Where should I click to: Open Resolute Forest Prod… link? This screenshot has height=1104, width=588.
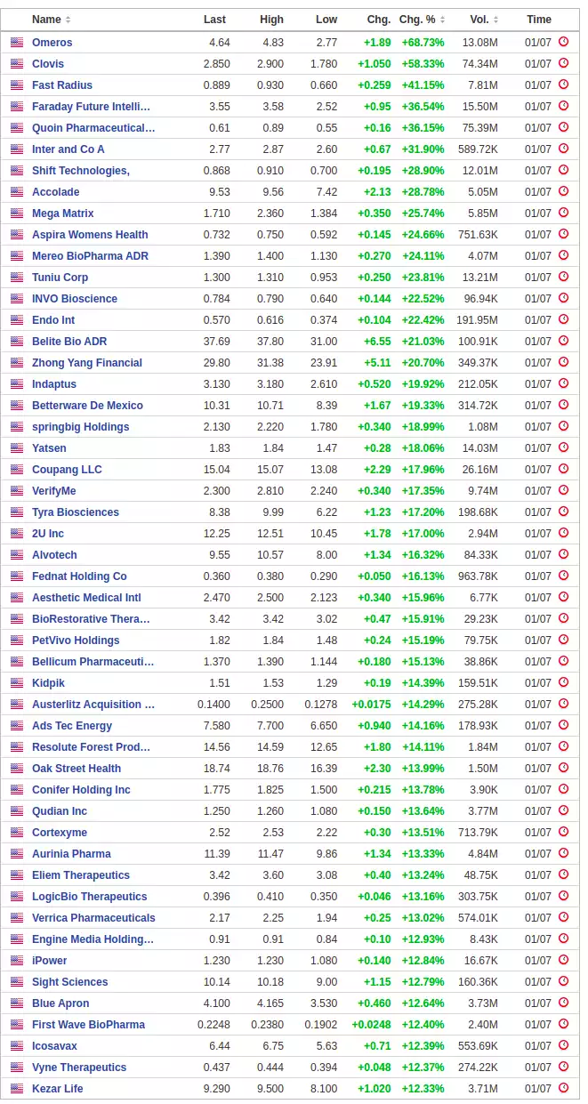92,747
